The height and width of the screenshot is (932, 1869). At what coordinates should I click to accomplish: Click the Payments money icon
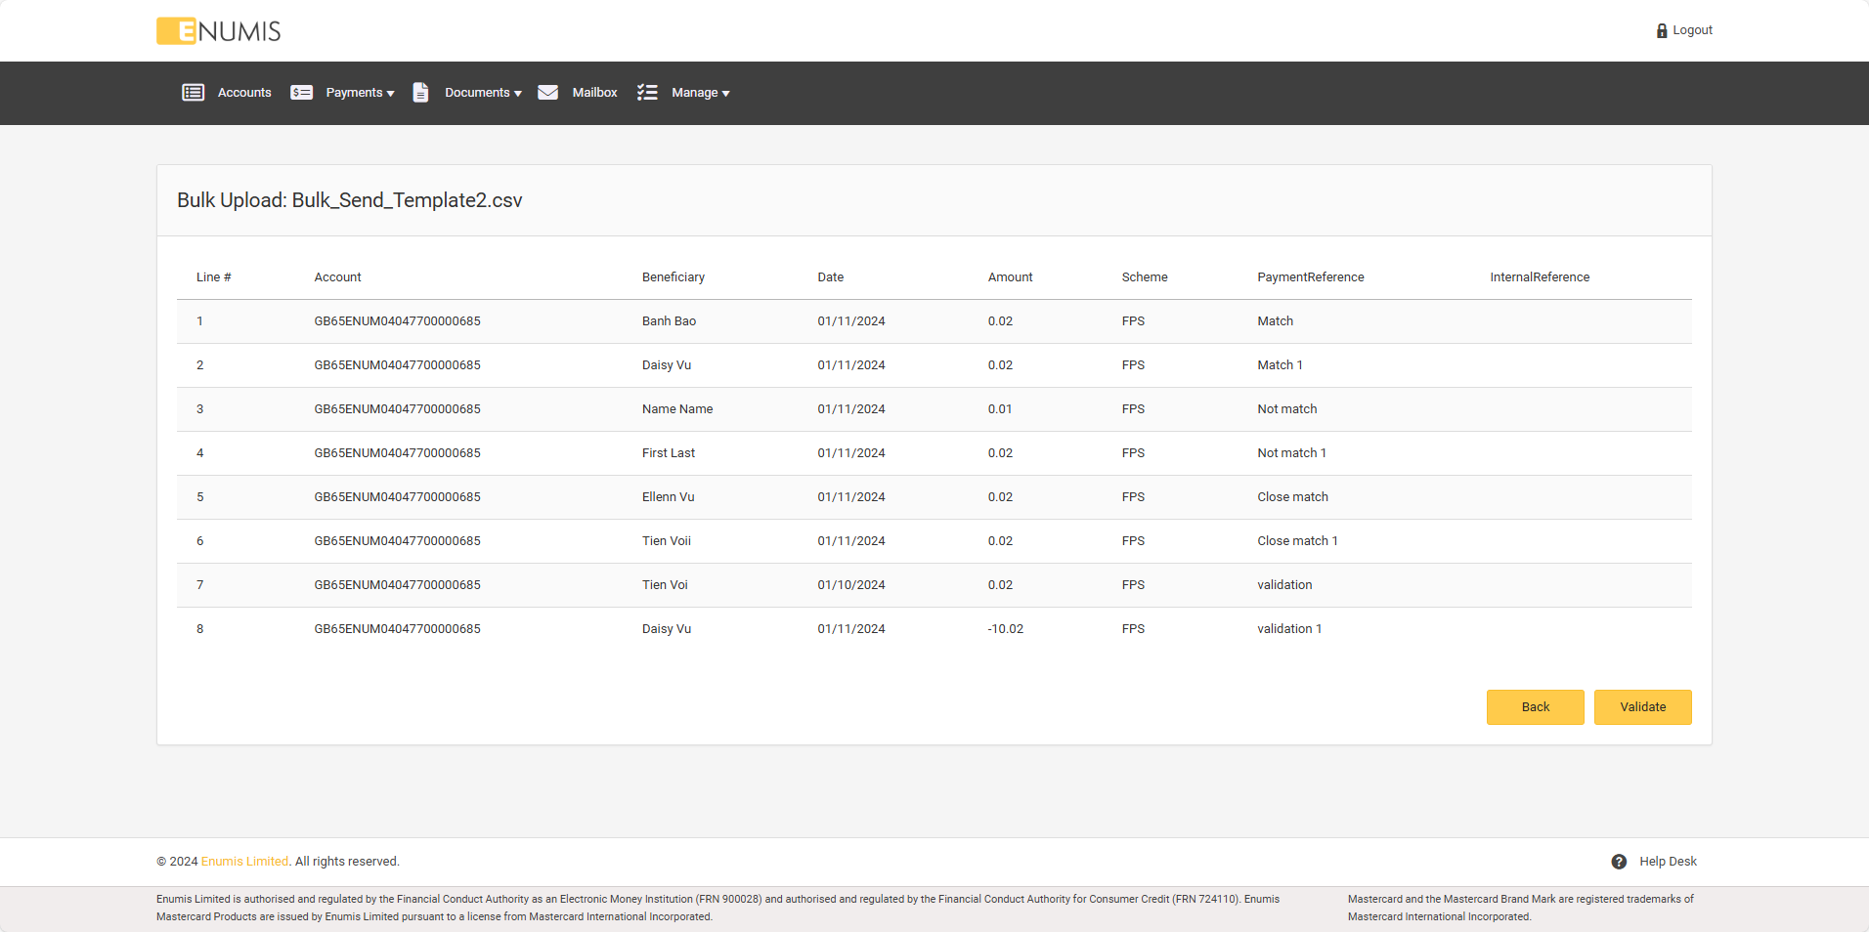pyautogui.click(x=301, y=93)
